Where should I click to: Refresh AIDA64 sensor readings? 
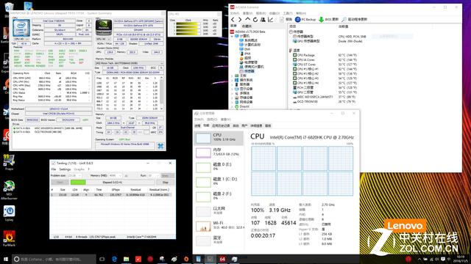(255, 20)
